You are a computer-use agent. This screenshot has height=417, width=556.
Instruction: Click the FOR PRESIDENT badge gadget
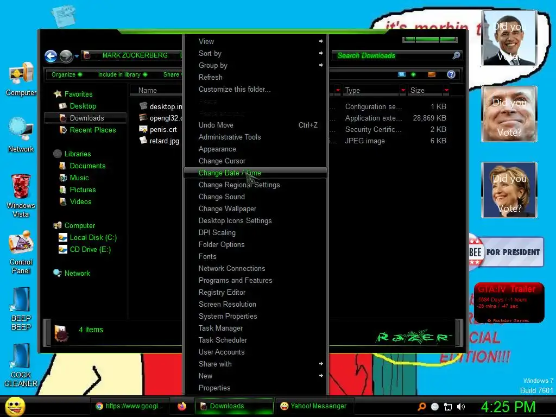click(x=507, y=252)
